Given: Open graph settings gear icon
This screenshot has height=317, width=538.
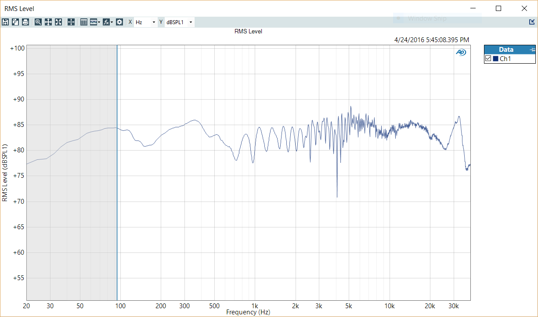Looking at the screenshot, I should (x=119, y=22).
